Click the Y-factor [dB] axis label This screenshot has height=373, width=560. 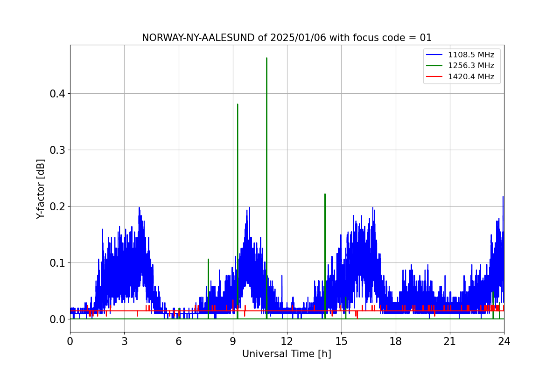(41, 189)
